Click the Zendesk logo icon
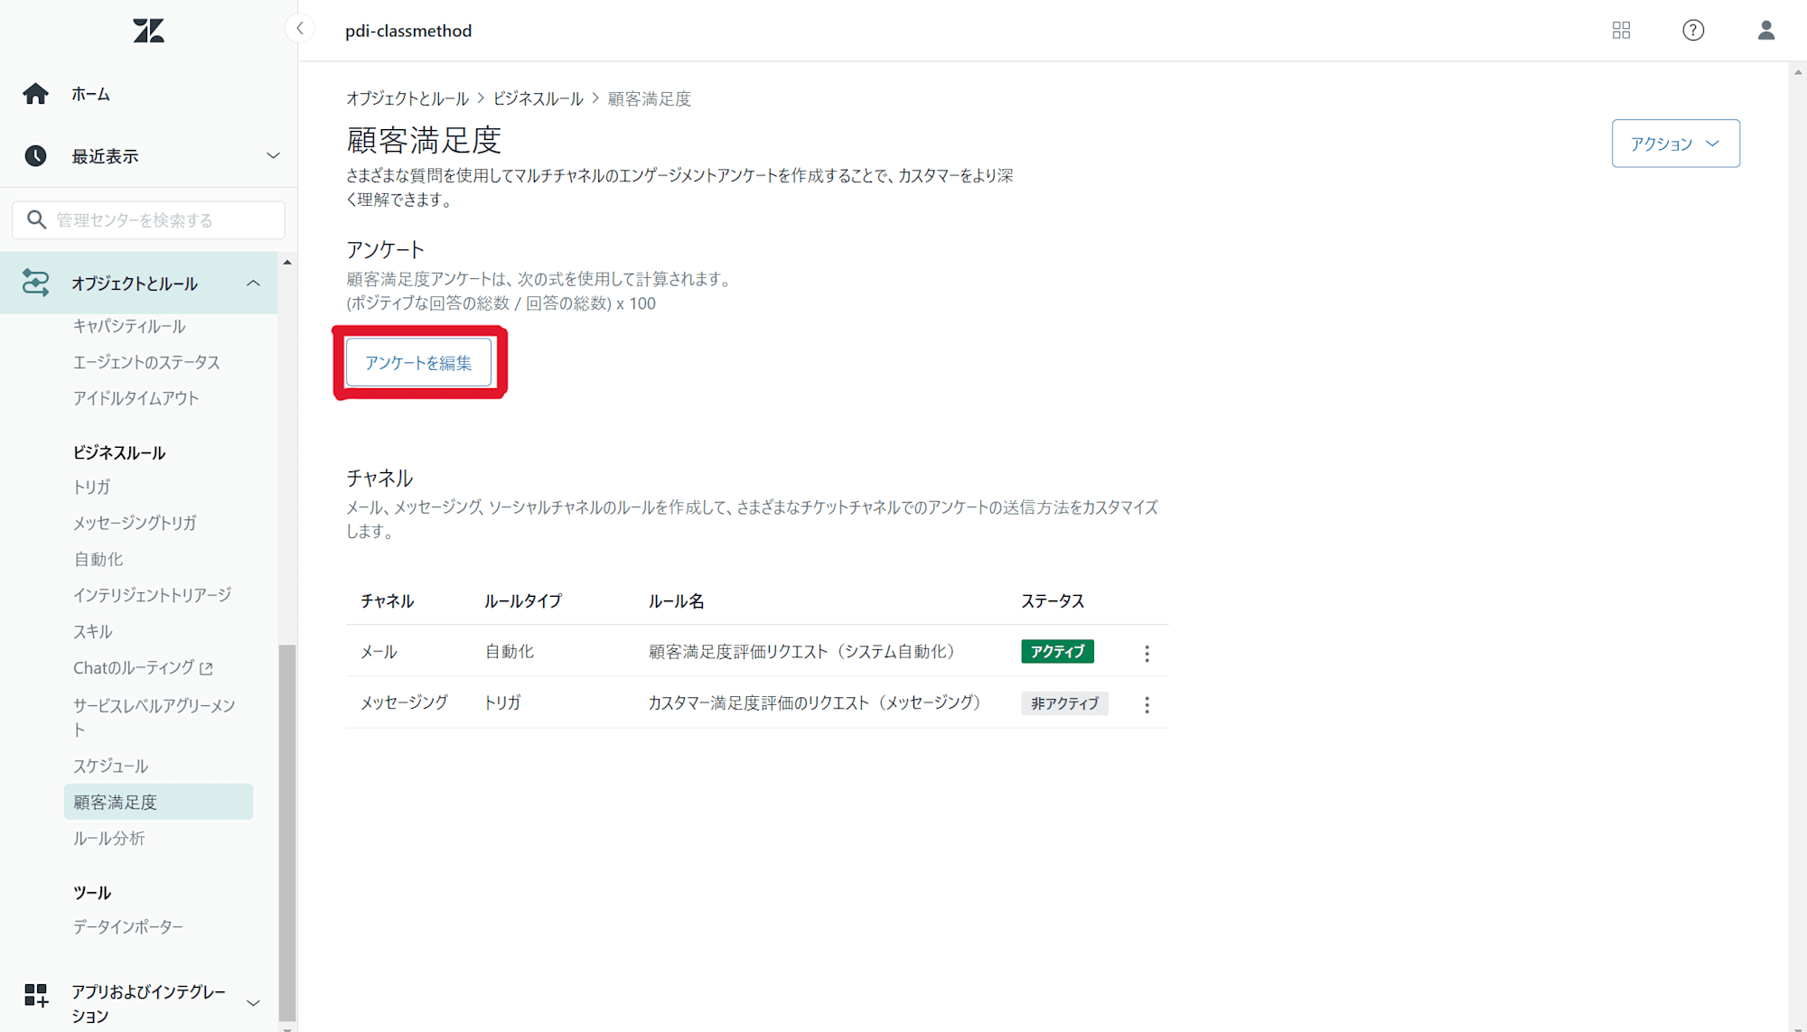 [148, 31]
